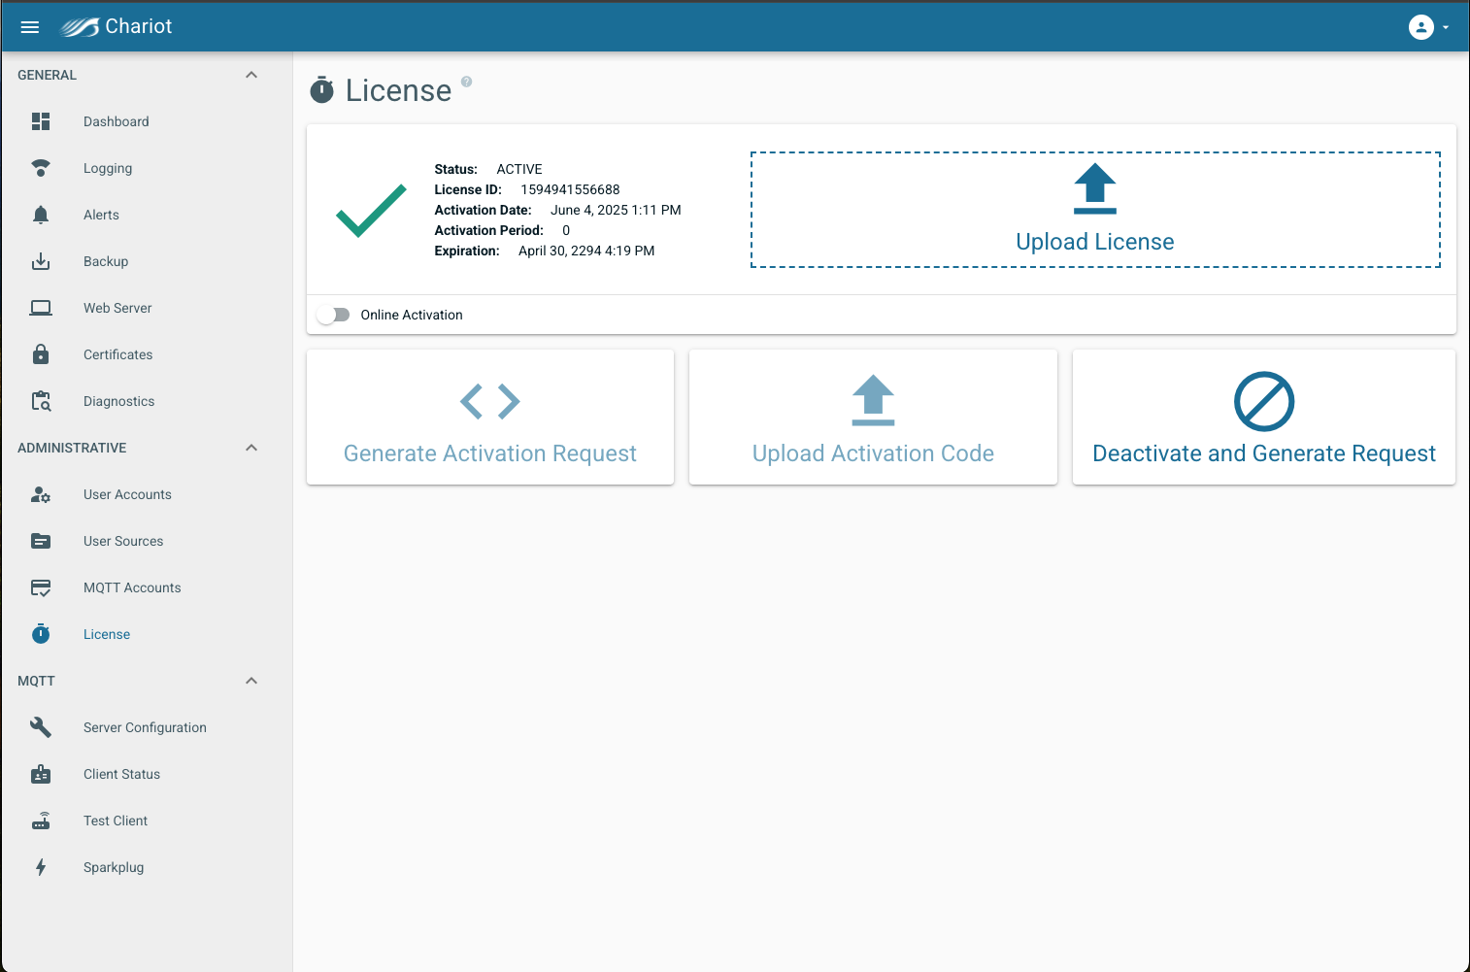Open the hamburger navigation menu
The image size is (1470, 972).
click(30, 27)
